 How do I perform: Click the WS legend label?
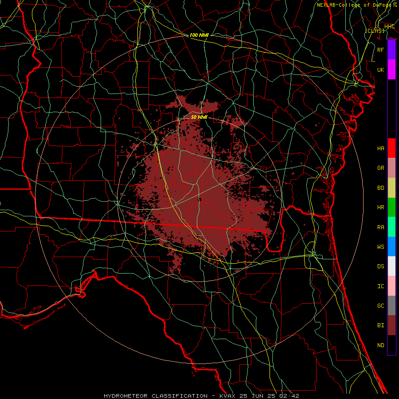pos(381,247)
